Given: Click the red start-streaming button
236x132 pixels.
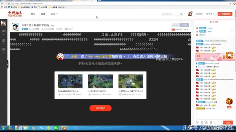Looking at the screenshot, I should [225, 14].
